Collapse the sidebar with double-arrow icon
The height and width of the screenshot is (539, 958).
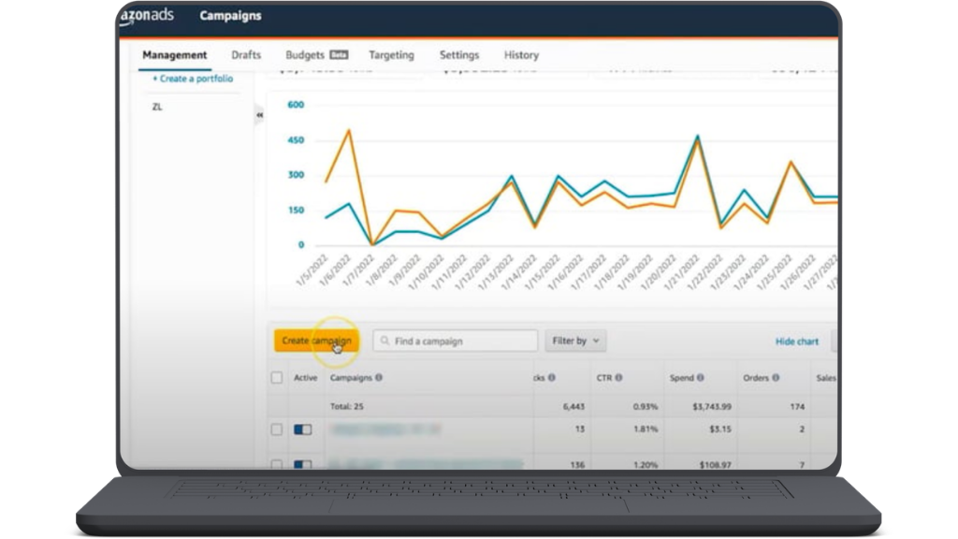259,115
